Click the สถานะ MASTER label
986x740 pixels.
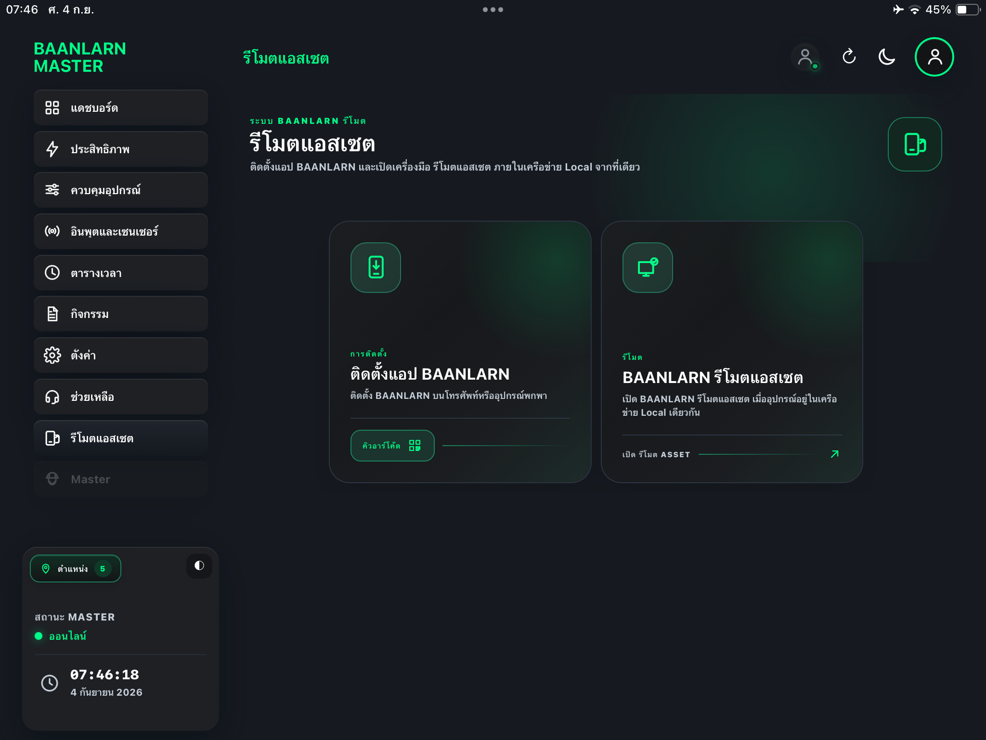point(75,617)
